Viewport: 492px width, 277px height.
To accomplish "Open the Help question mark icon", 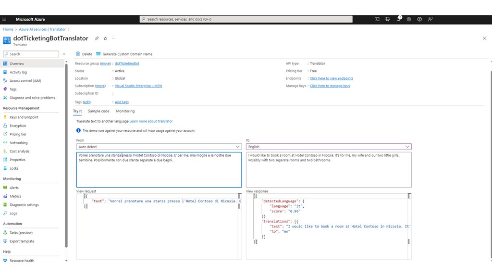I will [419, 19].
